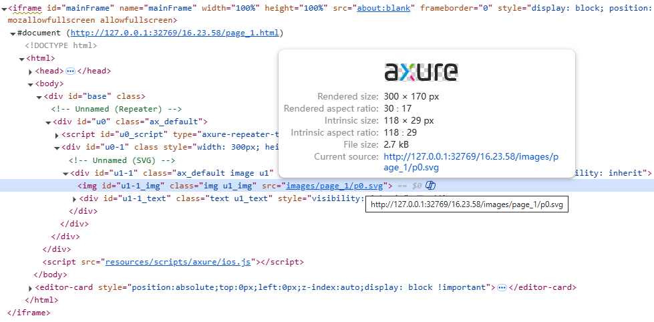Select the closing </body> tag
This screenshot has height=322, width=654.
pyautogui.click(x=51, y=275)
